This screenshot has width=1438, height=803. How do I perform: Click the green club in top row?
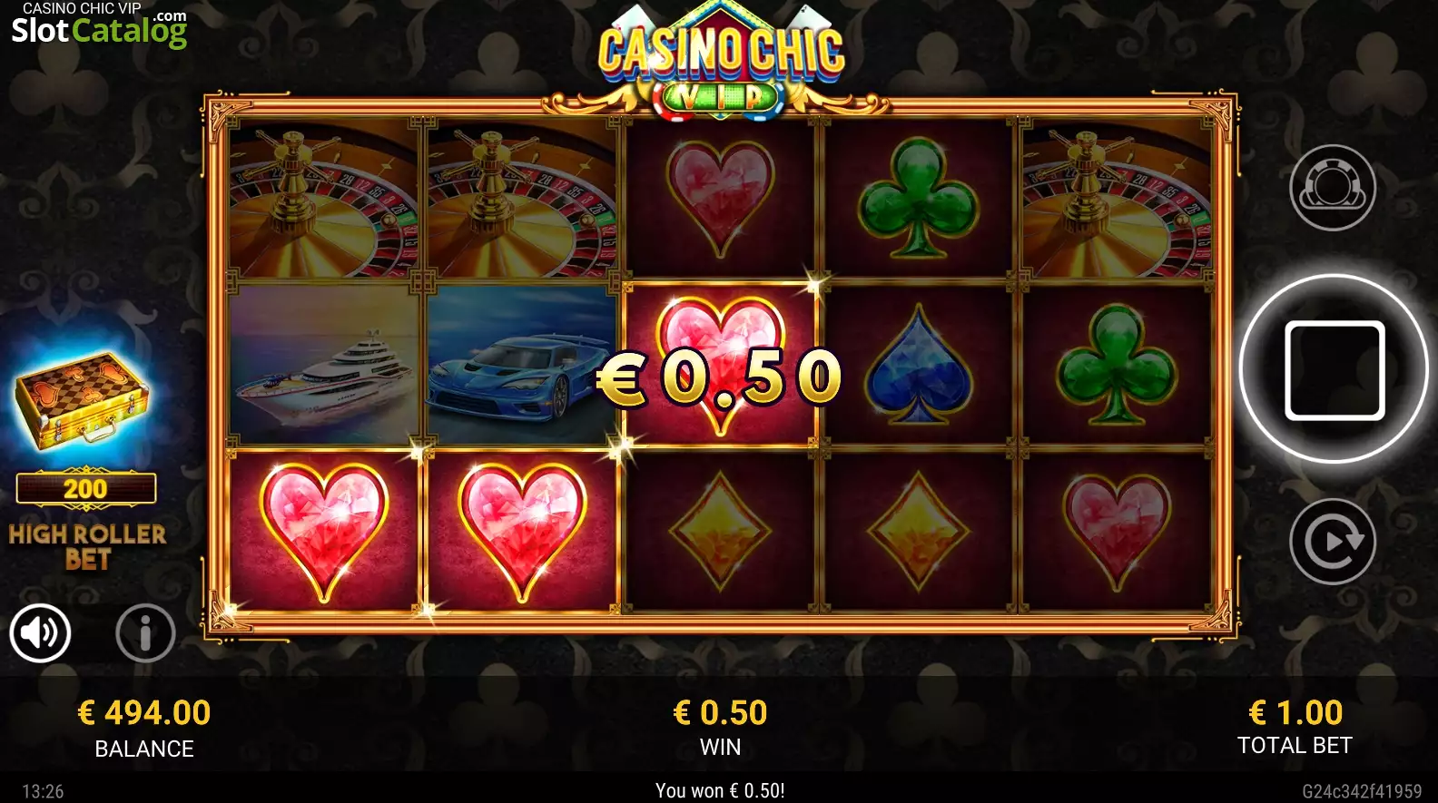(x=918, y=198)
